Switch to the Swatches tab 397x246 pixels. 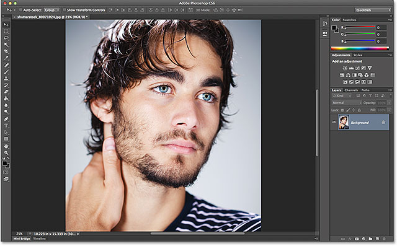point(349,20)
